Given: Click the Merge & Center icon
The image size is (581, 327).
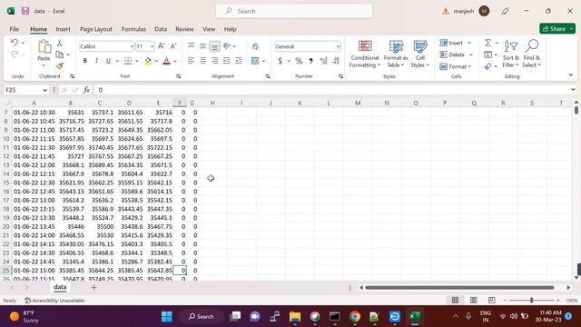Looking at the screenshot, I should click(255, 61).
